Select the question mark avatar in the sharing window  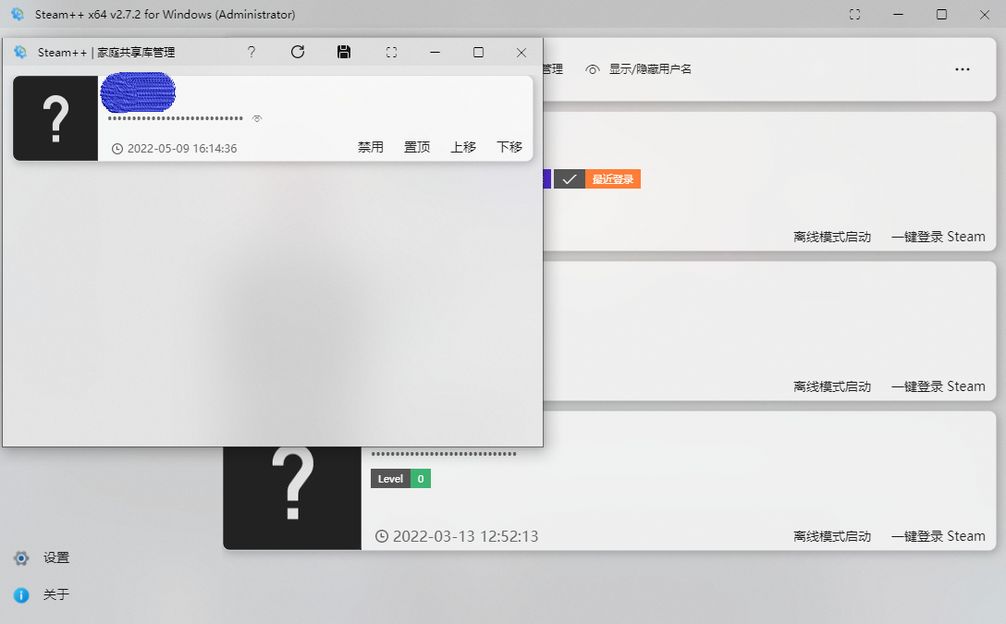(x=55, y=118)
